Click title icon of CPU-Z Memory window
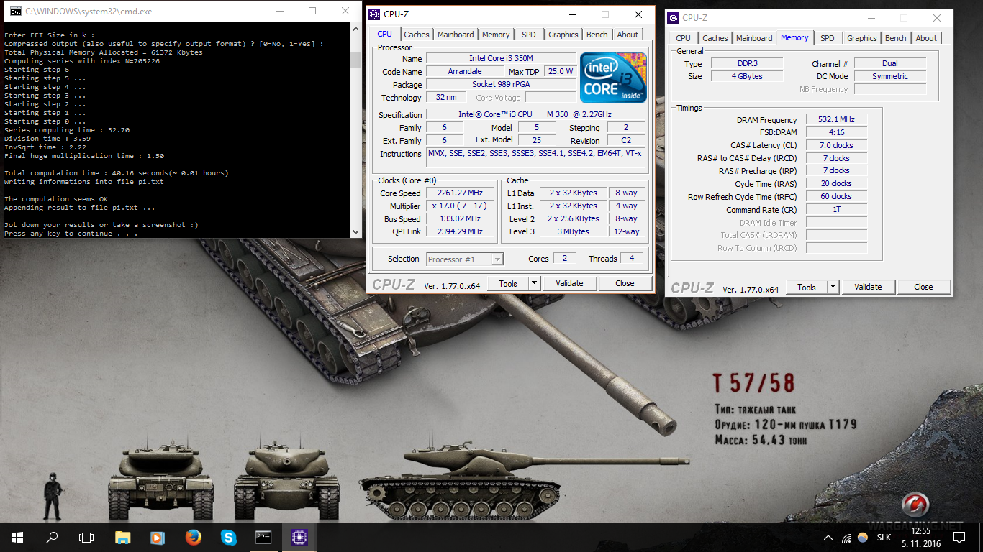Screen dimensions: 983x552 (673, 18)
